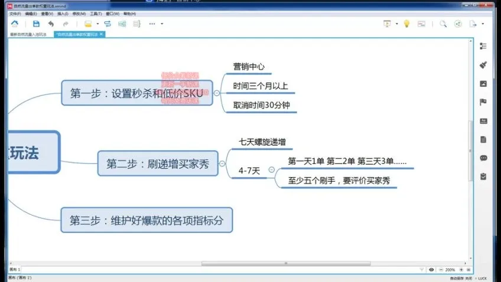Select the 画布 1 sheet tab

tap(15, 270)
